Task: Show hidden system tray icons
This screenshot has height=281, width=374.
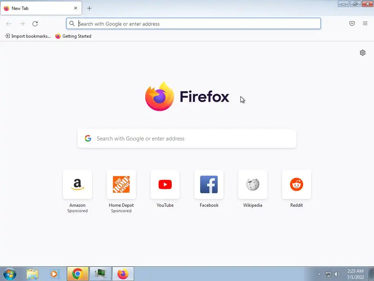Action: 319,274
